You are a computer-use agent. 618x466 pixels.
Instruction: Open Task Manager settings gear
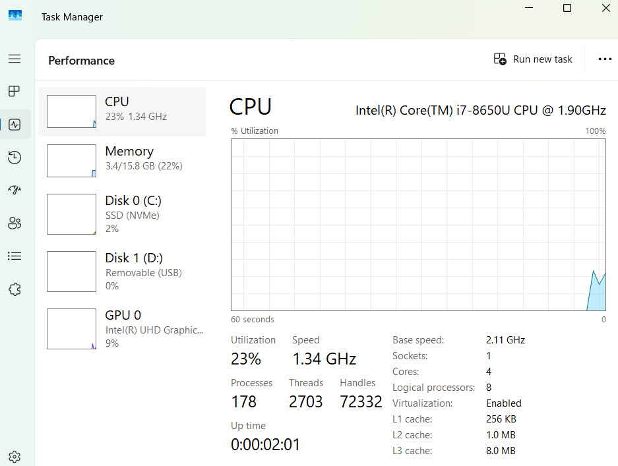pos(15,457)
